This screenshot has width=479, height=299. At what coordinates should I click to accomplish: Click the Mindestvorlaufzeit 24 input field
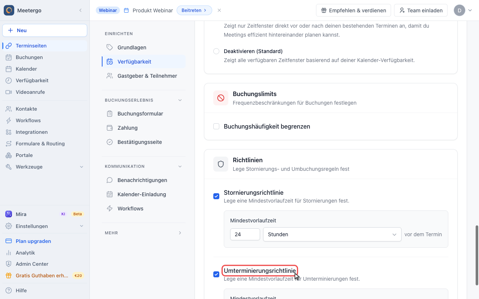pyautogui.click(x=245, y=234)
